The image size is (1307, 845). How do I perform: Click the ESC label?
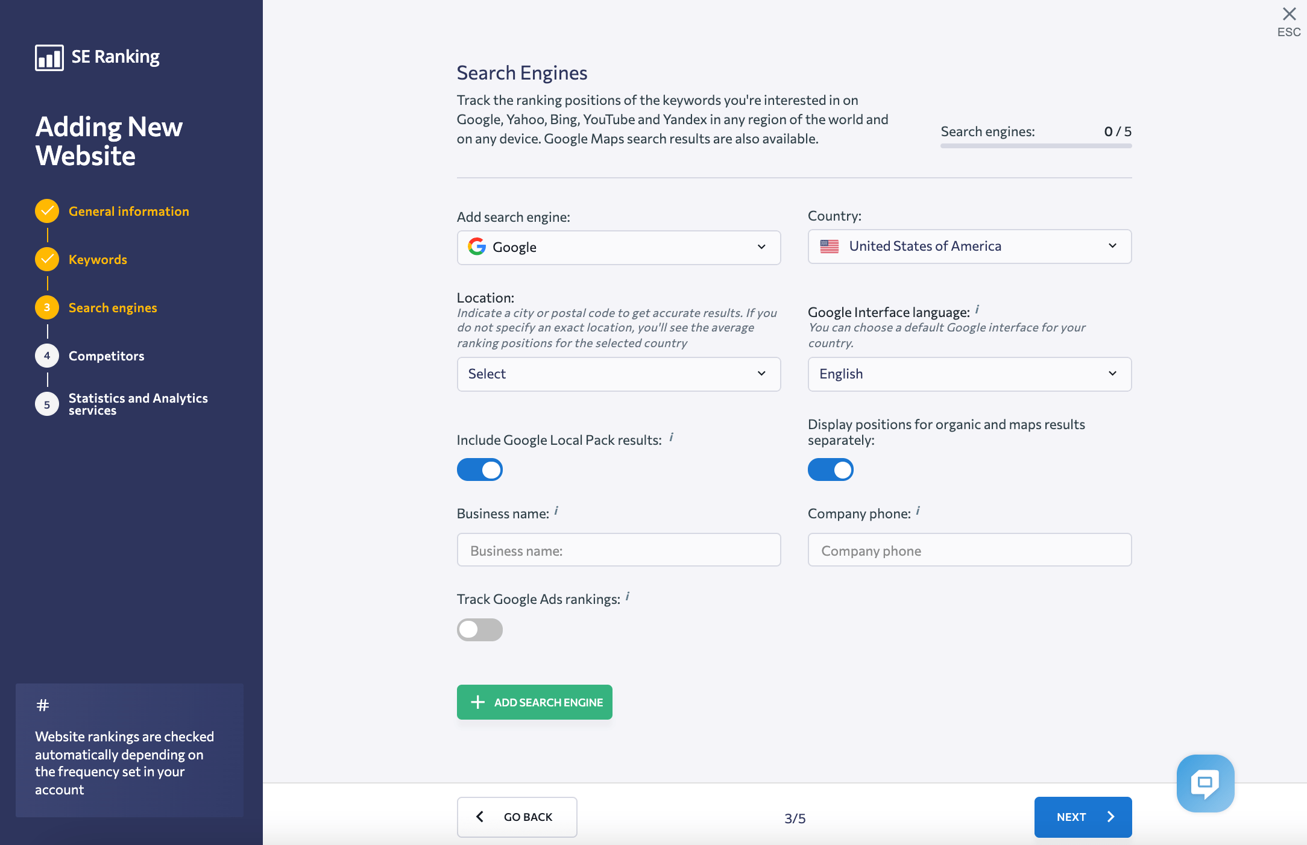point(1289,32)
